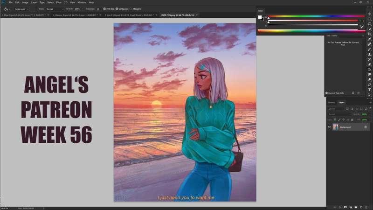
Task: Toggle All Layers checkbox
Action: click(x=131, y=9)
